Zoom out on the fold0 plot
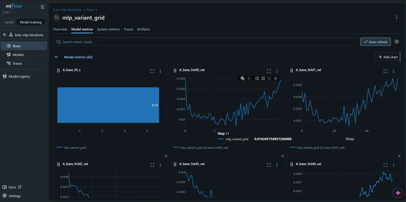The height and width of the screenshot is (202, 406). point(263,78)
